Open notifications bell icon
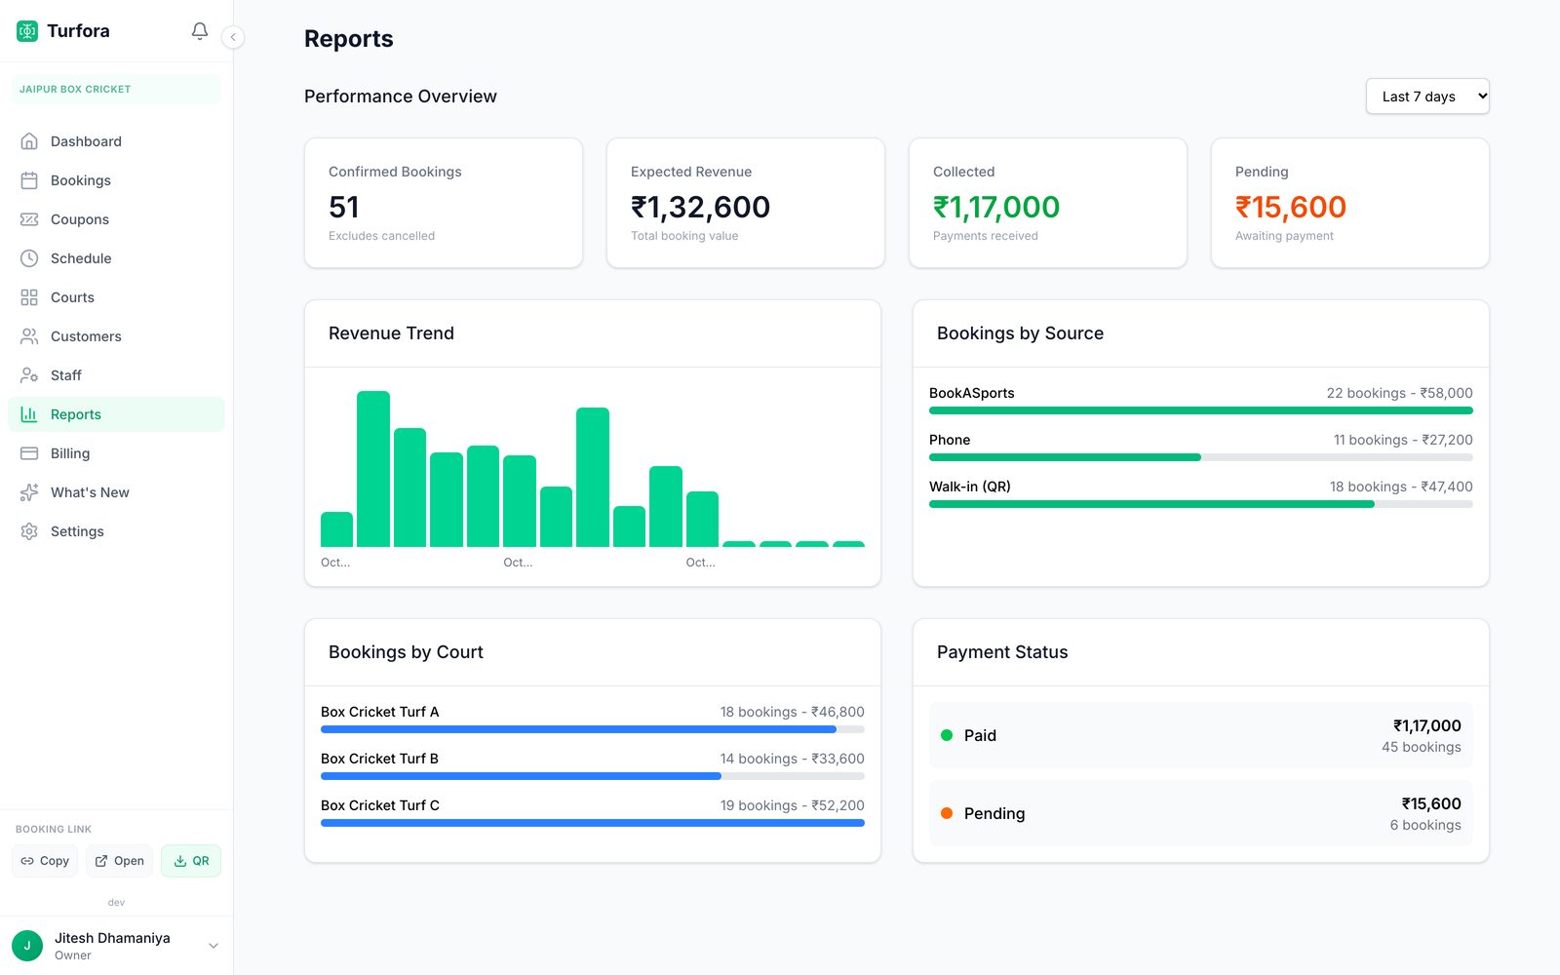 point(200,31)
